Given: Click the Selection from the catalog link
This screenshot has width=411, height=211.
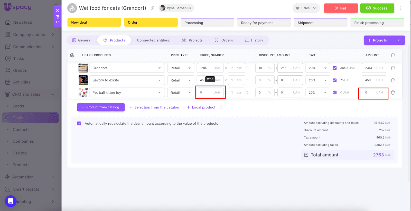Looking at the screenshot, I should [x=154, y=107].
